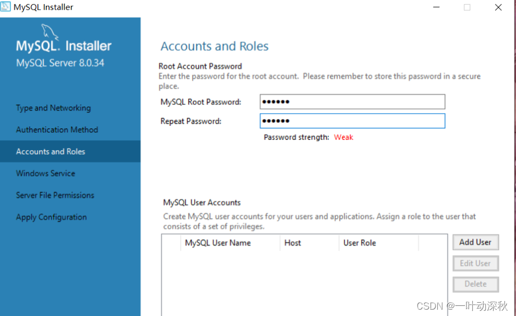Click the Accounts and Roles page heading
Screen dimensions: 516x316
click(214, 46)
